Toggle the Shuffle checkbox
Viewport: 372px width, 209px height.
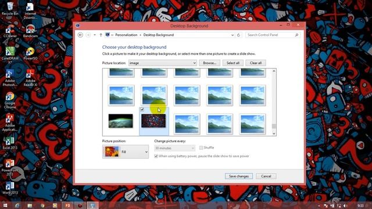201,147
